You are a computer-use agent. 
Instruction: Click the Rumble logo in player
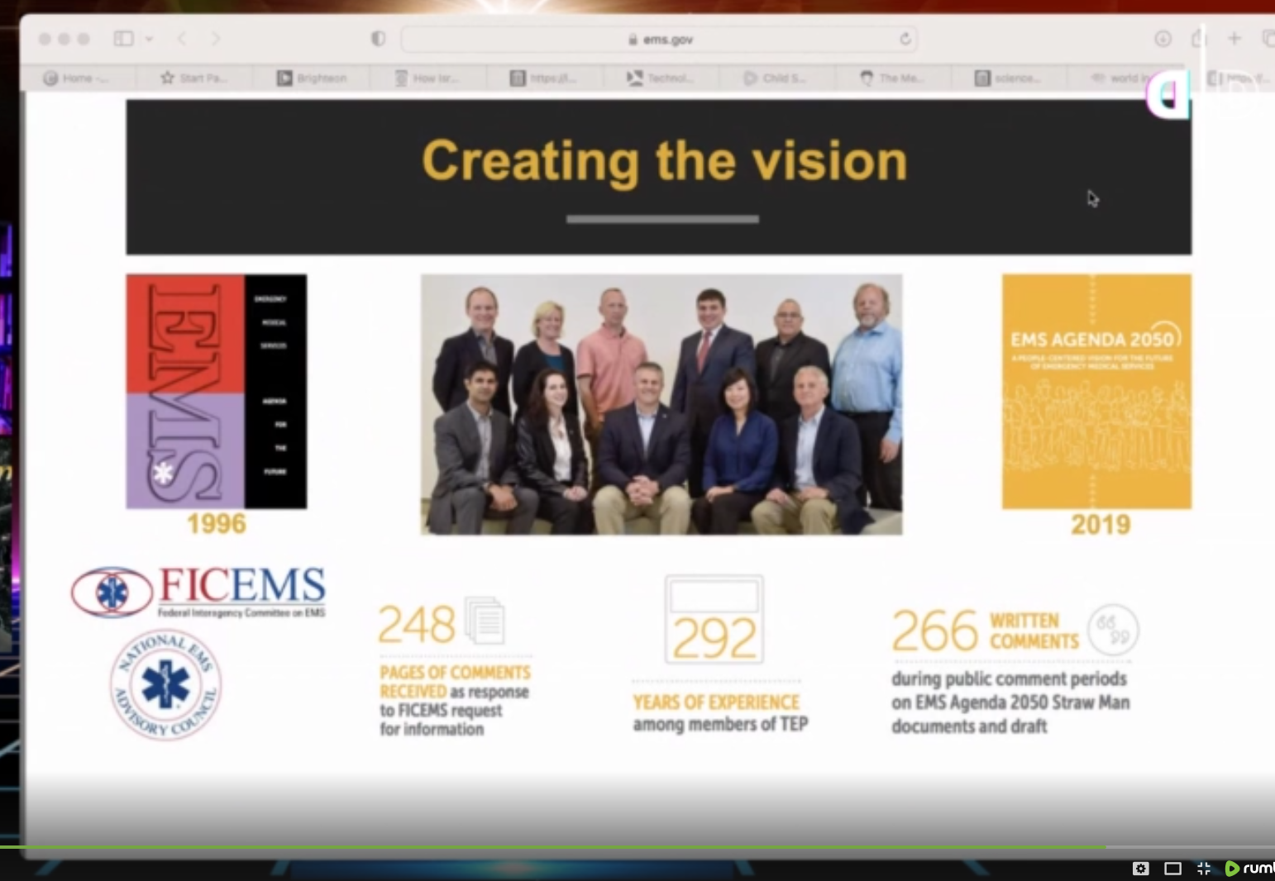coord(1249,868)
